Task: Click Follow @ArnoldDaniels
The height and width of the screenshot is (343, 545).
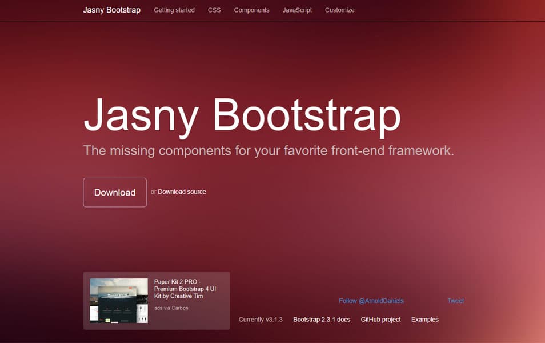Action: [x=371, y=300]
